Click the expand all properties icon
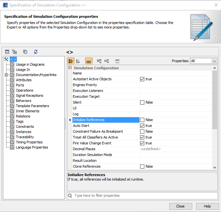This screenshot has width=221, height=212. click(x=99, y=61)
